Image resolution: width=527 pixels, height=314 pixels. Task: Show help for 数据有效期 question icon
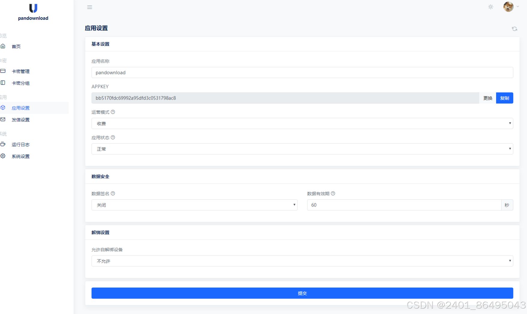point(333,193)
